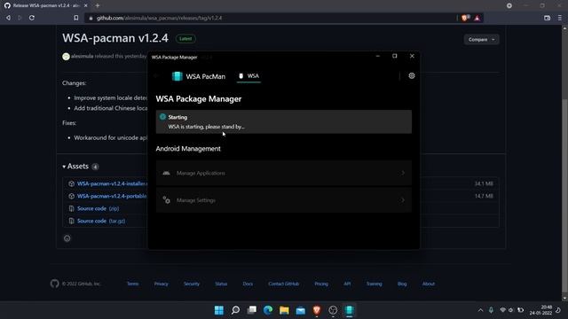Click the file icon beside Source code tar.gz
Screen dimensions: 568x319
click(x=71, y=221)
